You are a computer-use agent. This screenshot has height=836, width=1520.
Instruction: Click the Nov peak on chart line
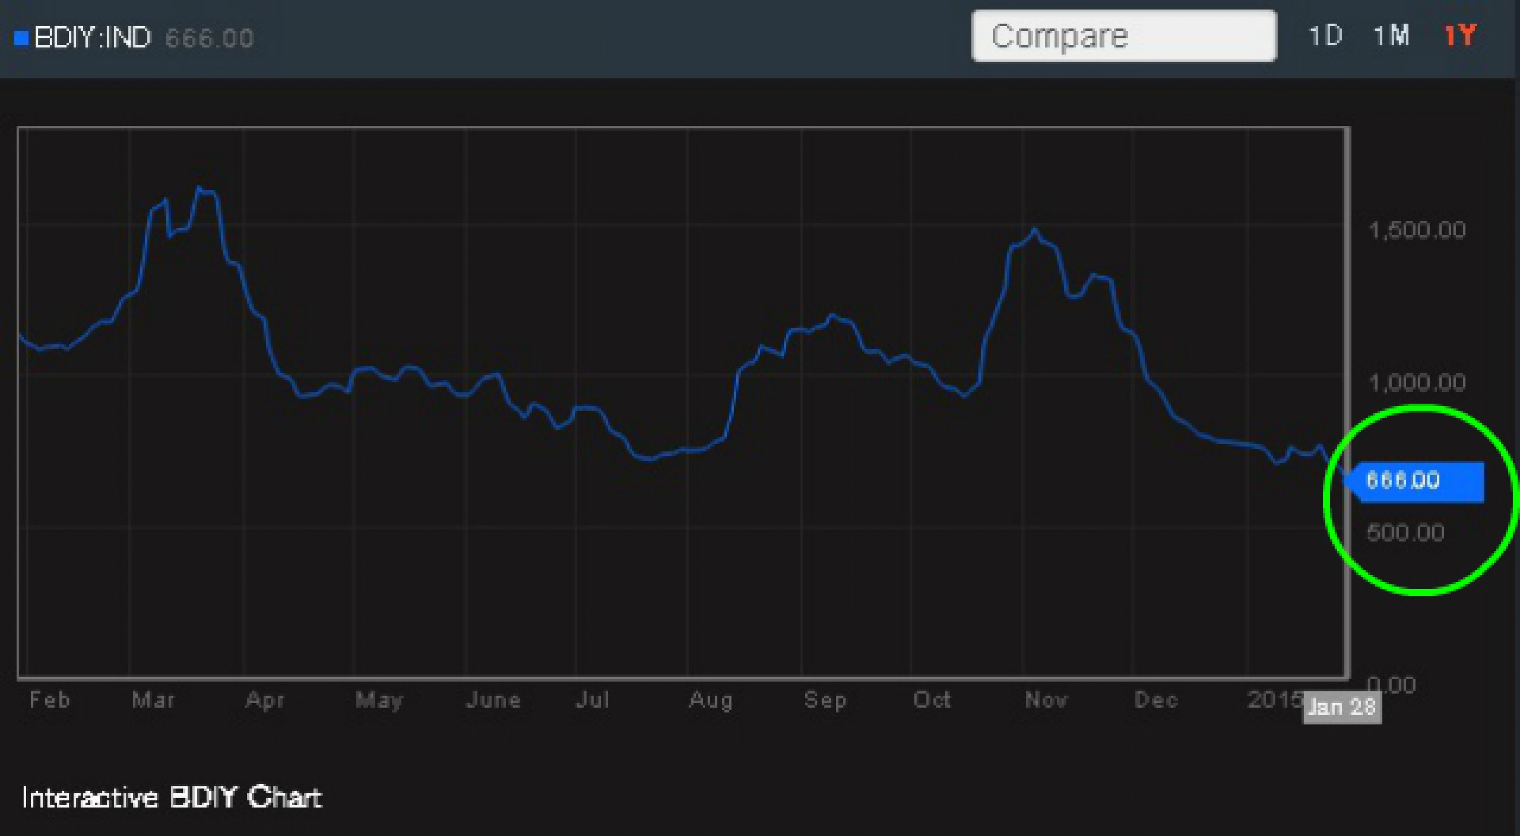coord(1035,229)
